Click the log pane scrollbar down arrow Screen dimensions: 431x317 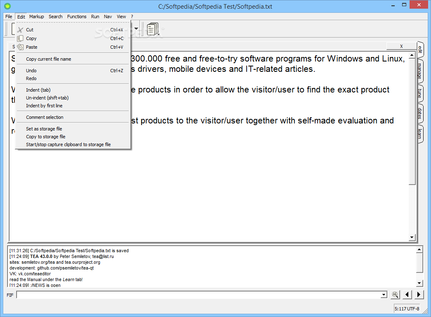click(419, 283)
